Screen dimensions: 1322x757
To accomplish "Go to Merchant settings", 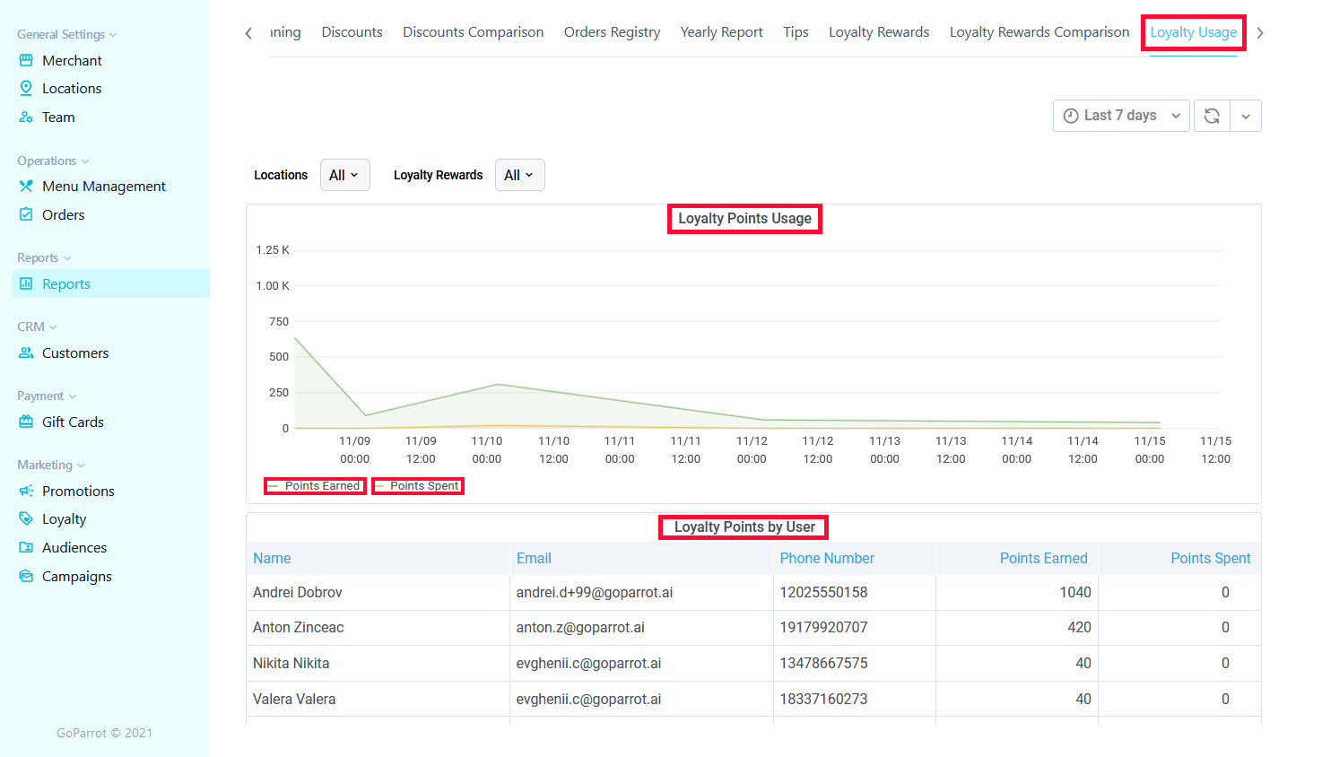I will [72, 60].
